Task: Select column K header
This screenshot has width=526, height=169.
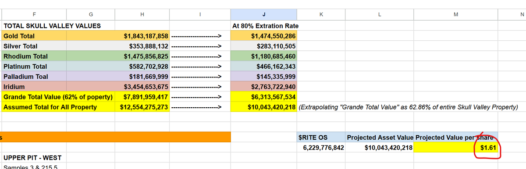Action: click(322, 14)
